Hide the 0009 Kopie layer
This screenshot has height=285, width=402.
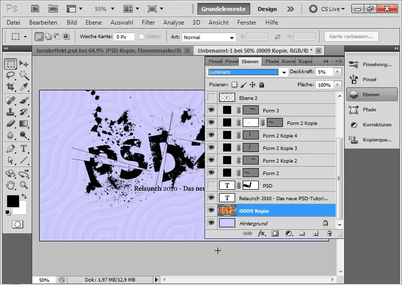pyautogui.click(x=211, y=210)
